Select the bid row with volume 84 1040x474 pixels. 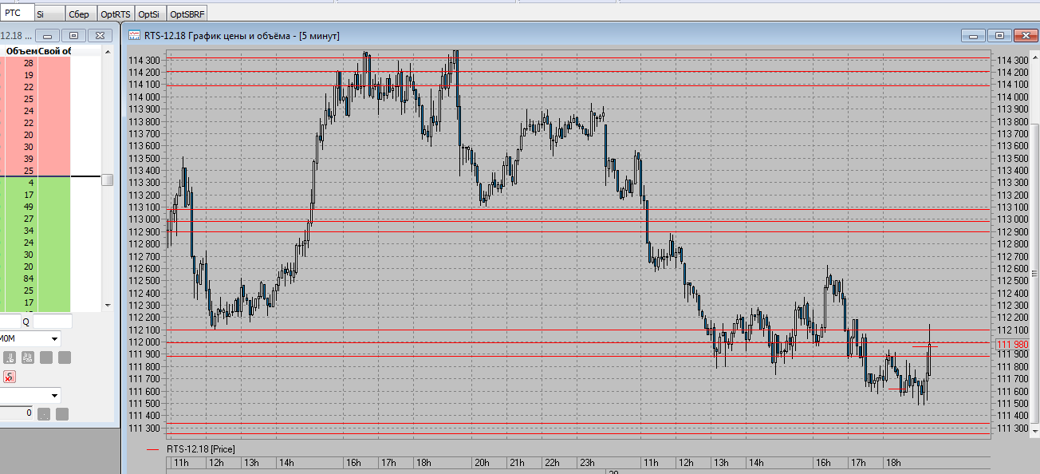pyautogui.click(x=36, y=278)
